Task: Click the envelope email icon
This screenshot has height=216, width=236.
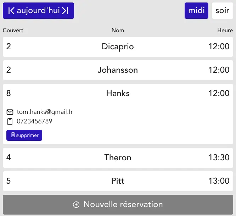Action: pos(10,112)
